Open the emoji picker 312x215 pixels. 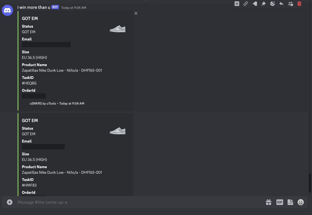(301, 202)
